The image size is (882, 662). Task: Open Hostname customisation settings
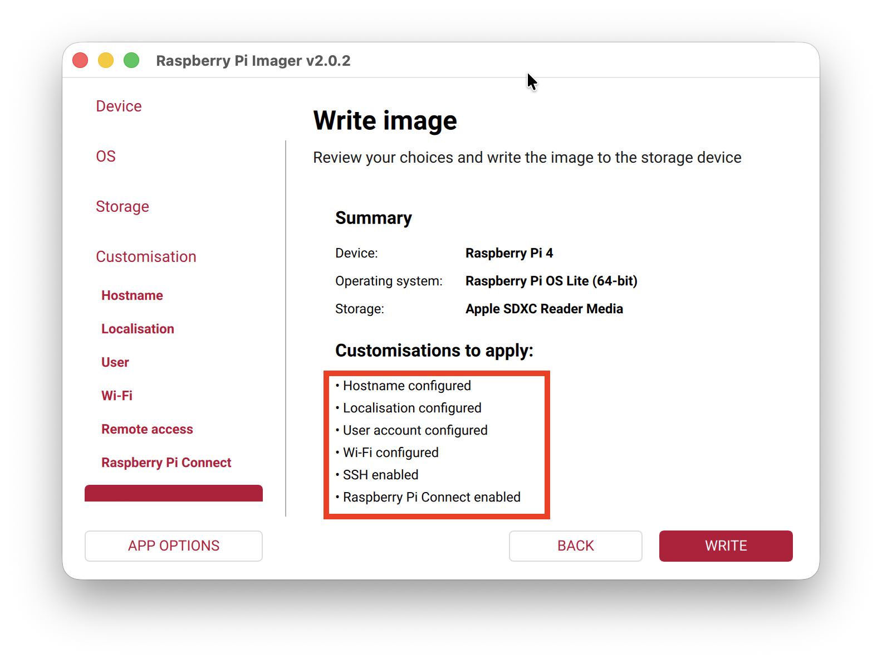tap(132, 295)
